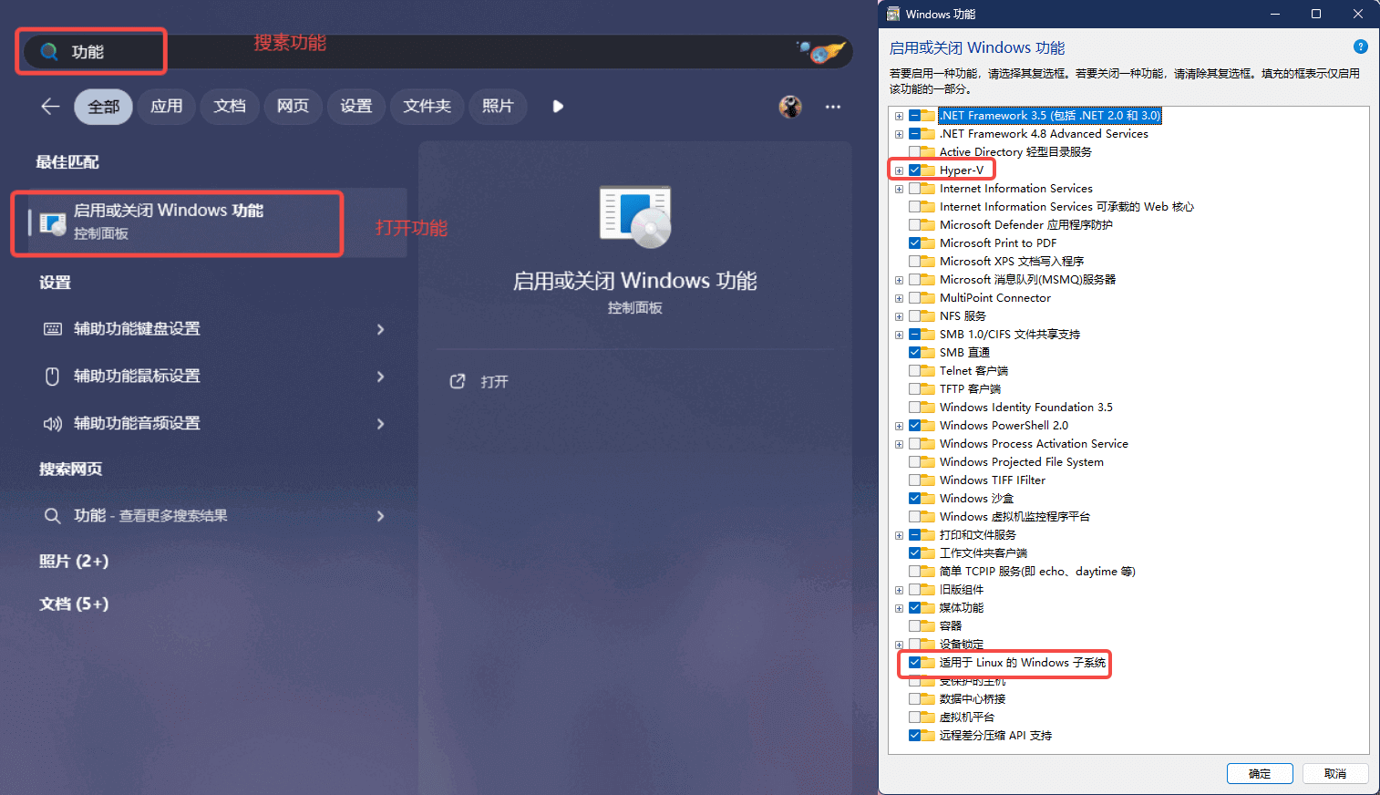Click the open-external icon beside 打开
The width and height of the screenshot is (1380, 795).
(x=458, y=381)
